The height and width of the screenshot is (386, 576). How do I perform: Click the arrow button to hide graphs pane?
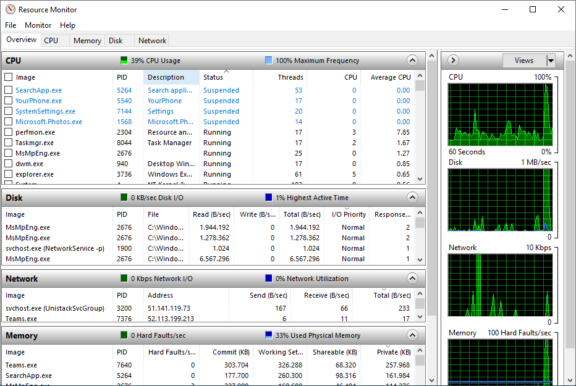(453, 60)
